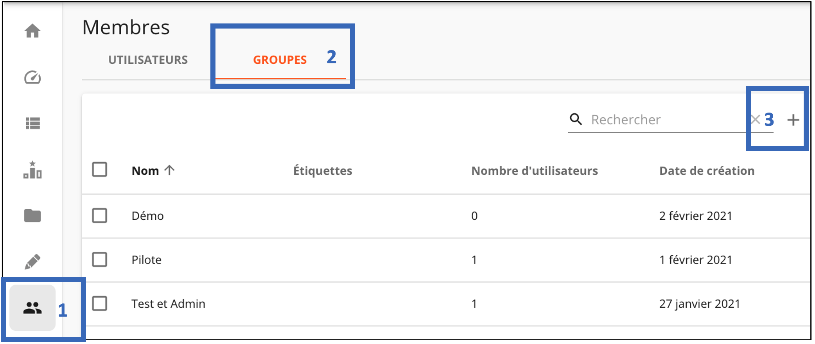Open the list view sidebar icon
Screen dimensions: 815x344
point(32,123)
